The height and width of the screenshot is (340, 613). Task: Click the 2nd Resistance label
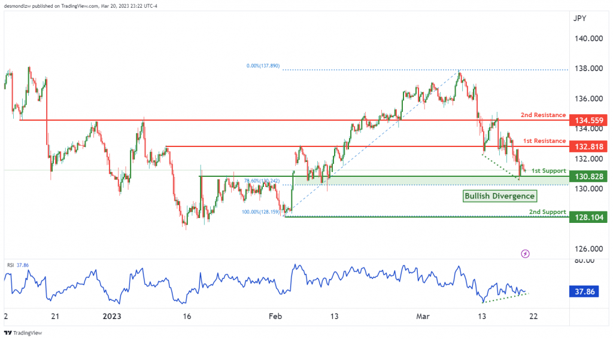click(543, 115)
